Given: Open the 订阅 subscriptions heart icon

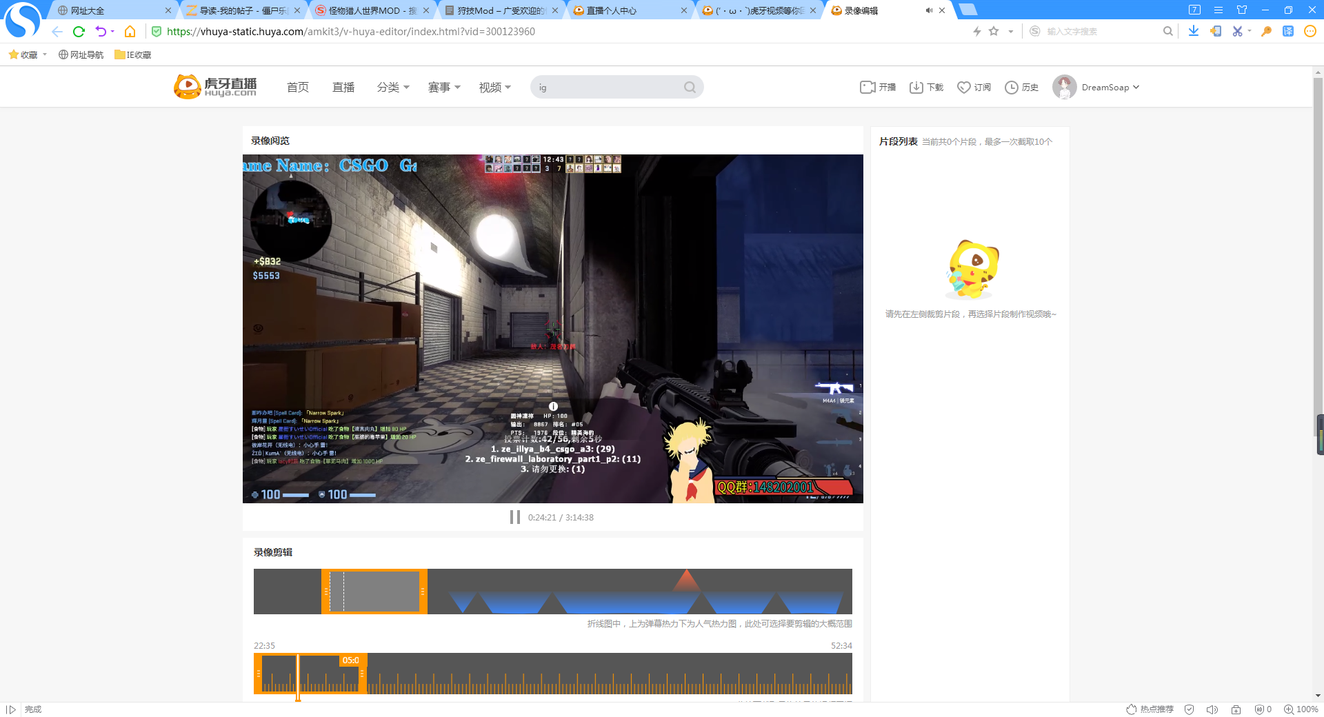Looking at the screenshot, I should click(964, 87).
